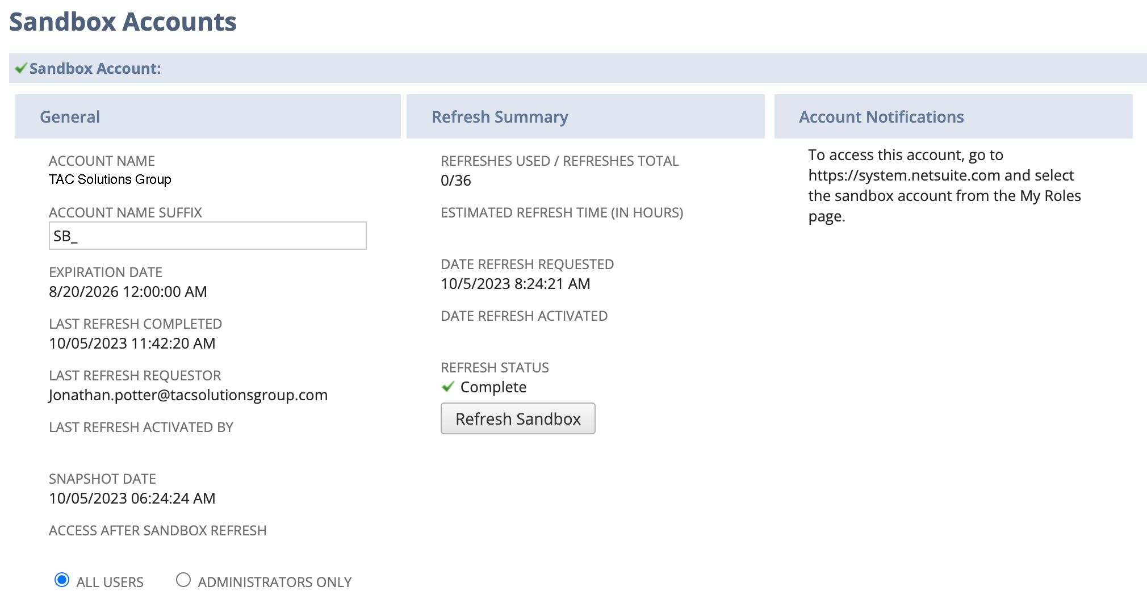
Task: Open the Account Notifications panel
Action: 881,116
